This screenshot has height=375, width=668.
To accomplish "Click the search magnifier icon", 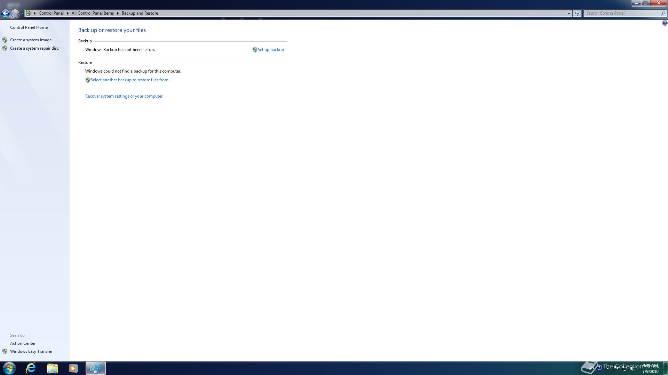I will tap(663, 13).
